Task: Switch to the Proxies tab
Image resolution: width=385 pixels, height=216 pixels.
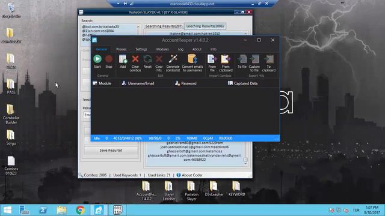Action: tap(122, 49)
